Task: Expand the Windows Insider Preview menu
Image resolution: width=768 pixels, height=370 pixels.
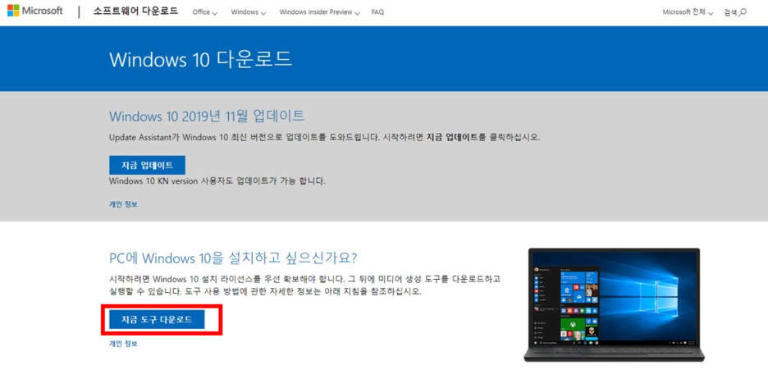Action: click(x=319, y=12)
